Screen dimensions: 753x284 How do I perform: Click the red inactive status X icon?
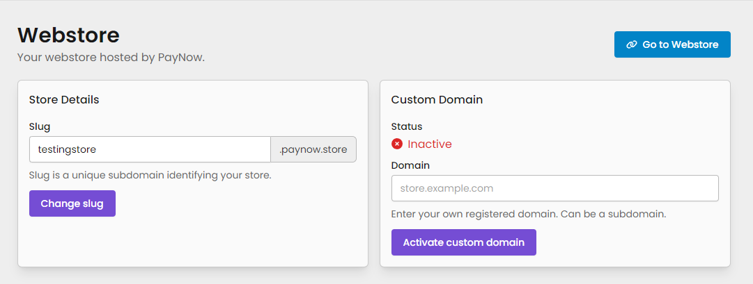tap(397, 144)
